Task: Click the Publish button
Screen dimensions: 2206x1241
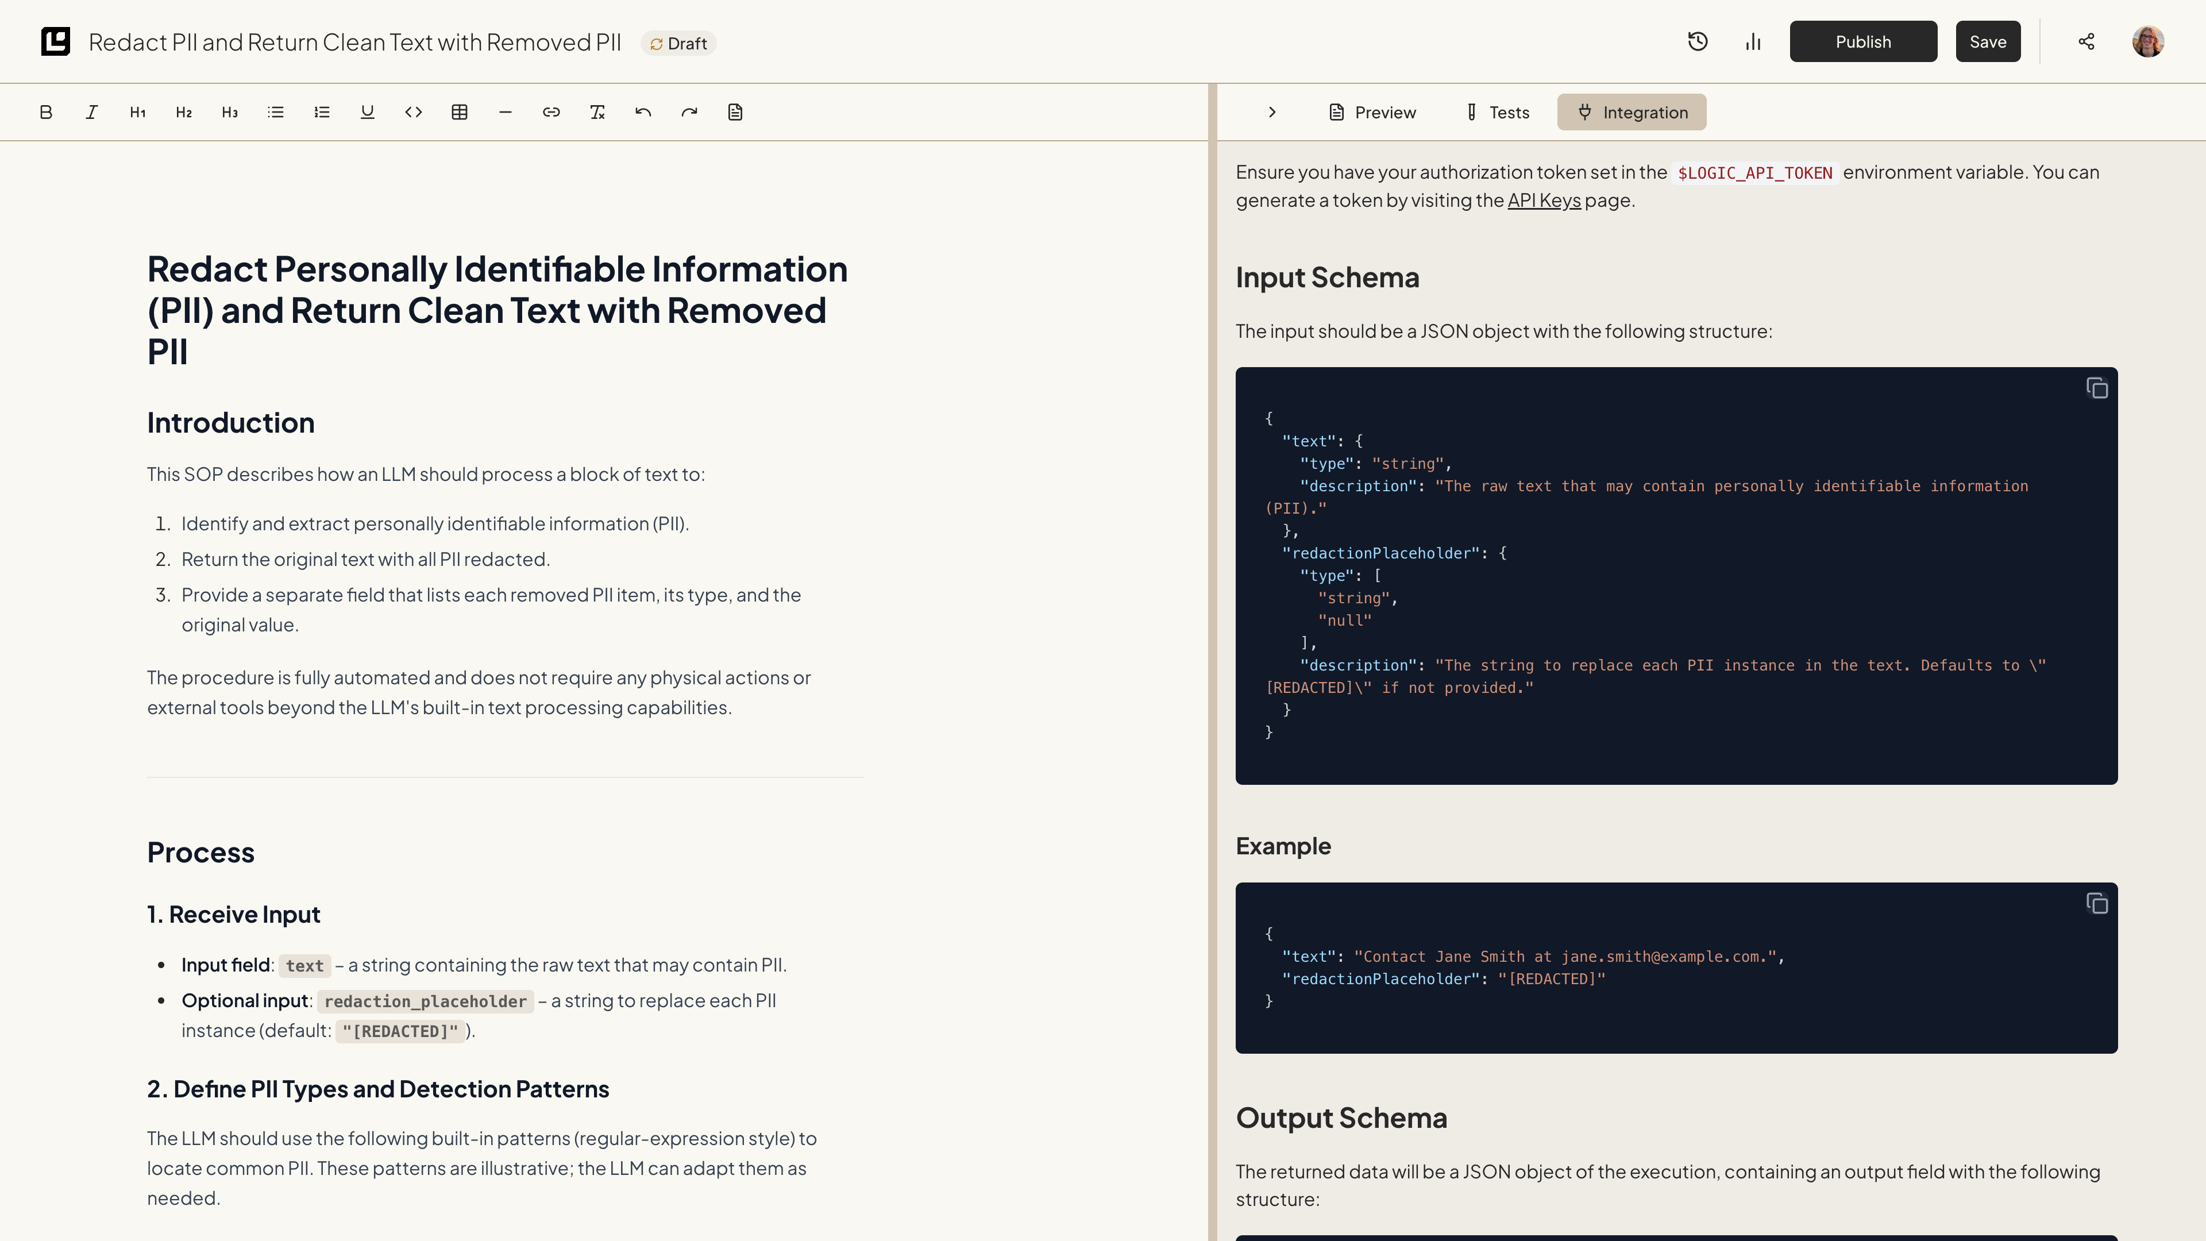Action: (x=1862, y=42)
